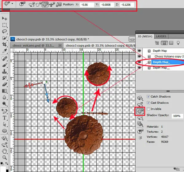Select the Zoom tool in toolbox

click(5, 158)
